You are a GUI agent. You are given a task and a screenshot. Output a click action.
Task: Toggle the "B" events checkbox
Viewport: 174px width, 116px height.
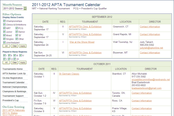(17, 35)
